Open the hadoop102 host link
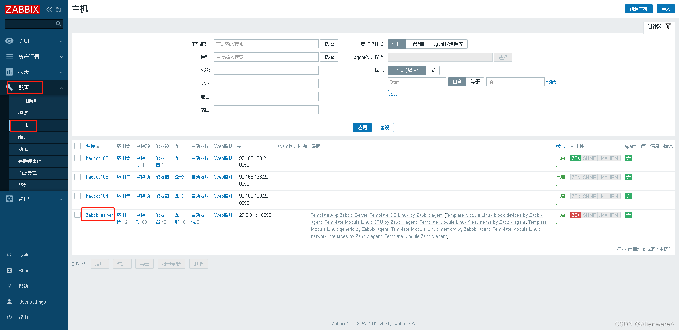The image size is (679, 330). click(97, 158)
